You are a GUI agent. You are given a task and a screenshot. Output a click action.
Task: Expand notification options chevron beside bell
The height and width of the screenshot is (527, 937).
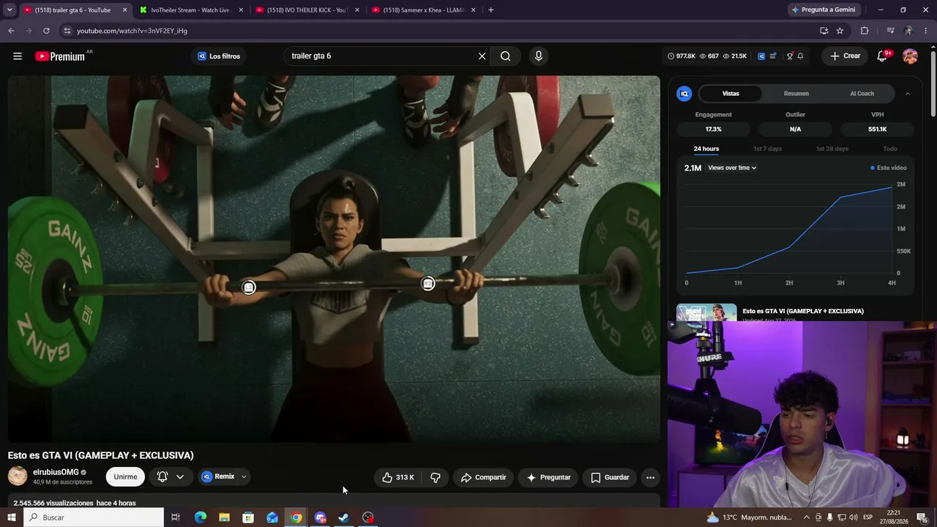point(180,476)
